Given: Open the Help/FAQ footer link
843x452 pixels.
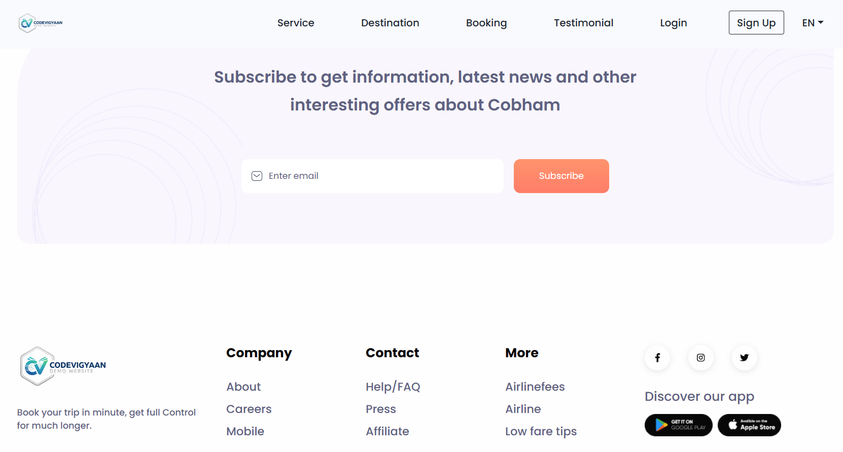Looking at the screenshot, I should pyautogui.click(x=393, y=387).
